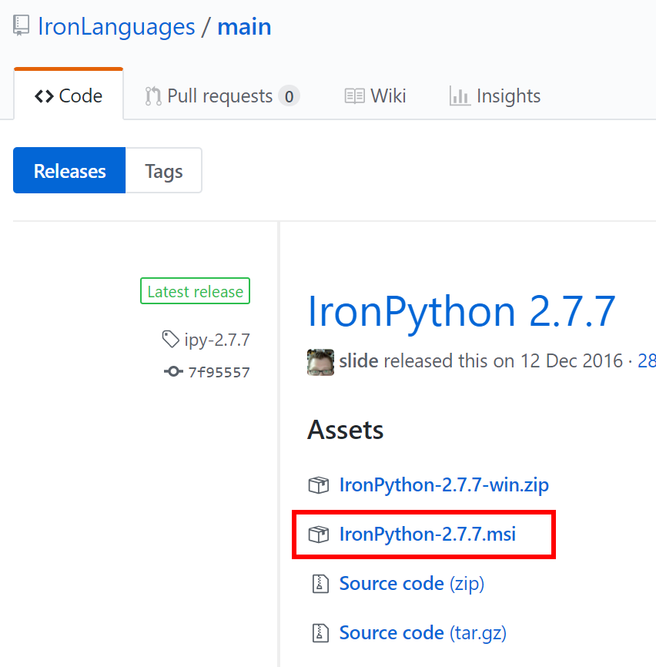Viewport: 656px width, 667px height.
Task: Click the Code tab angle-brackets icon
Action: [x=44, y=96]
